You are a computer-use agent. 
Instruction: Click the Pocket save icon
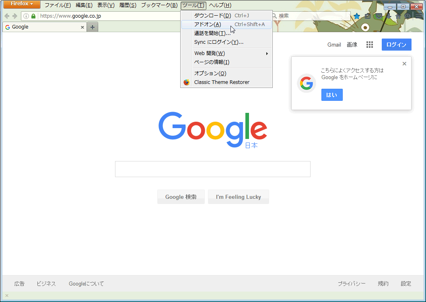[379, 16]
